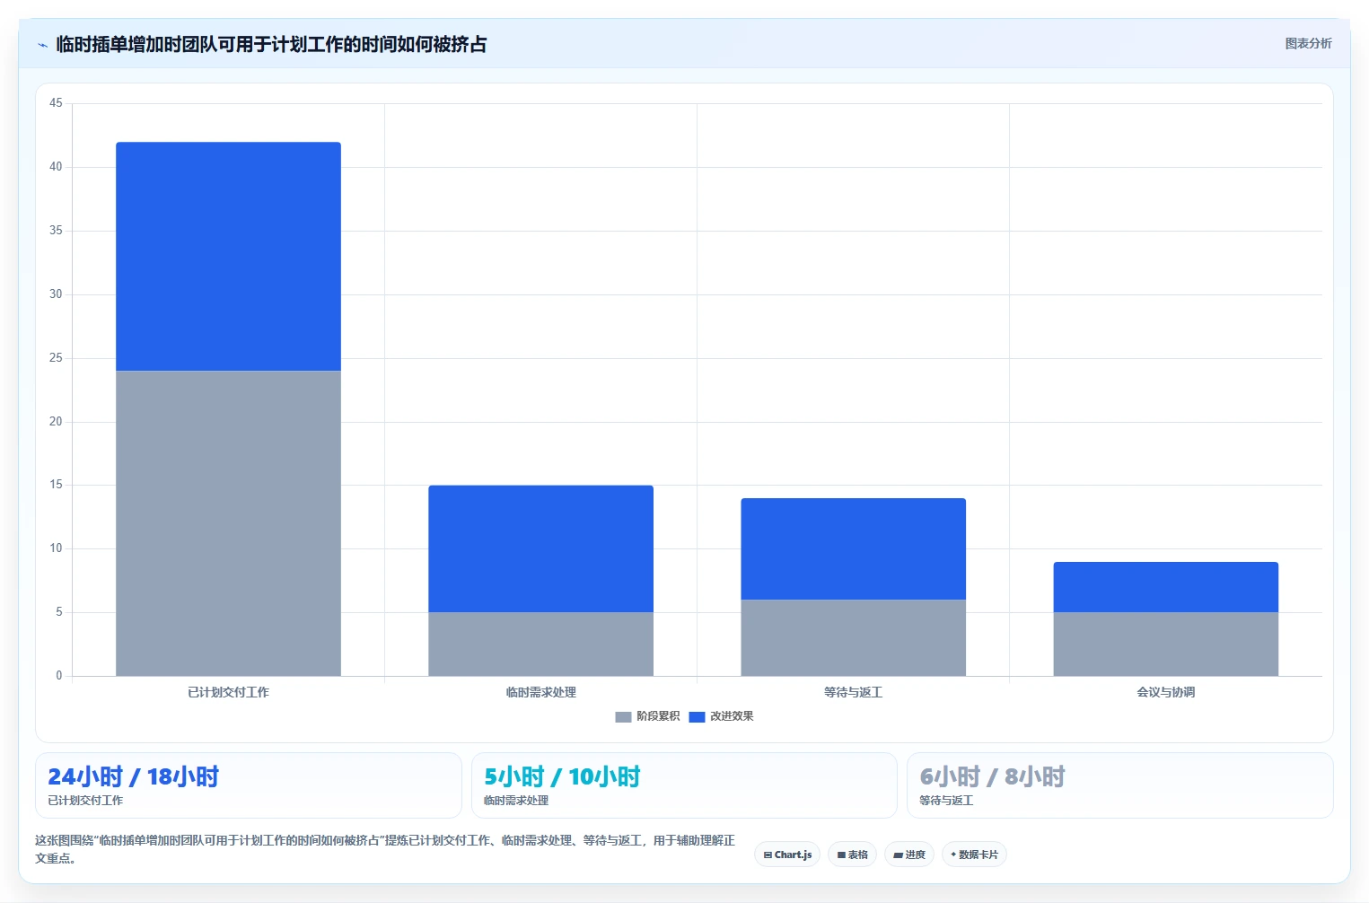Click the x-axis label 会议与协调
Screen dimensions: 1369x903
tap(1165, 692)
